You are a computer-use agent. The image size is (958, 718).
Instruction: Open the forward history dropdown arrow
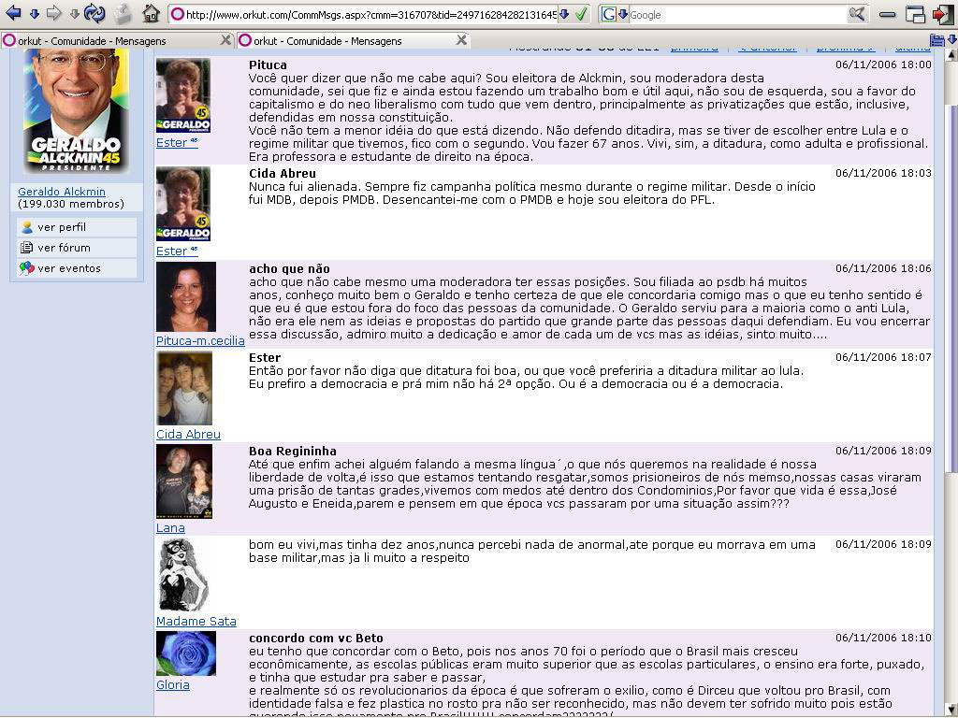75,14
